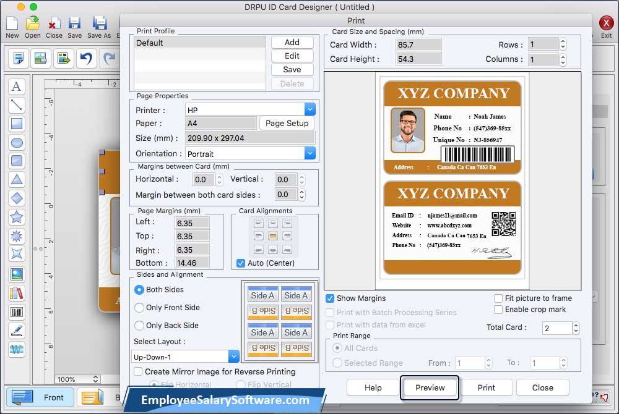619x414 pixels.
Task: Click the card layout preview thumbnail
Action: coord(280,321)
